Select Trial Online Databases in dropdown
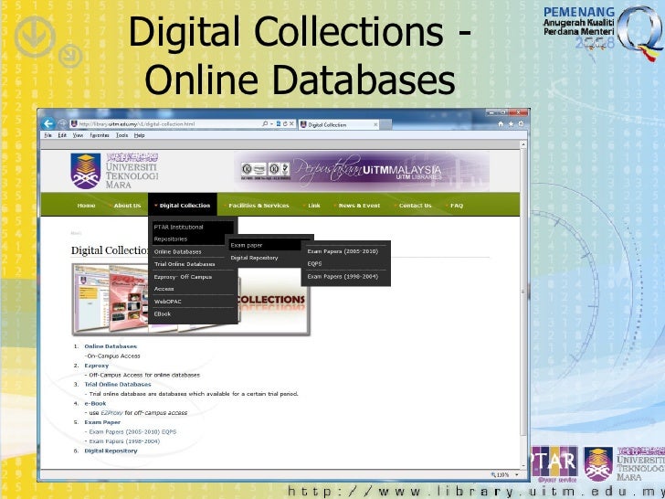The height and width of the screenshot is (499, 665). click(x=193, y=264)
